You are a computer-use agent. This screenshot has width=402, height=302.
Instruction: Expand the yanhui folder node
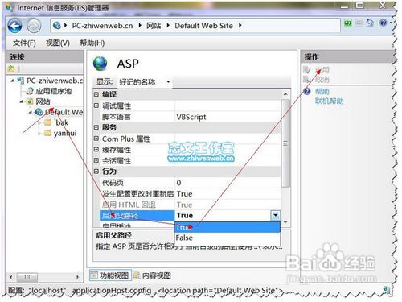pyautogui.click(x=39, y=133)
